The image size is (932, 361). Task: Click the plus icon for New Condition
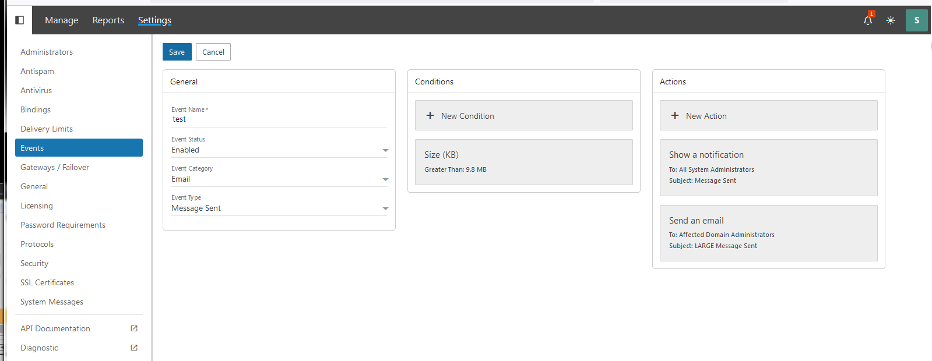430,116
